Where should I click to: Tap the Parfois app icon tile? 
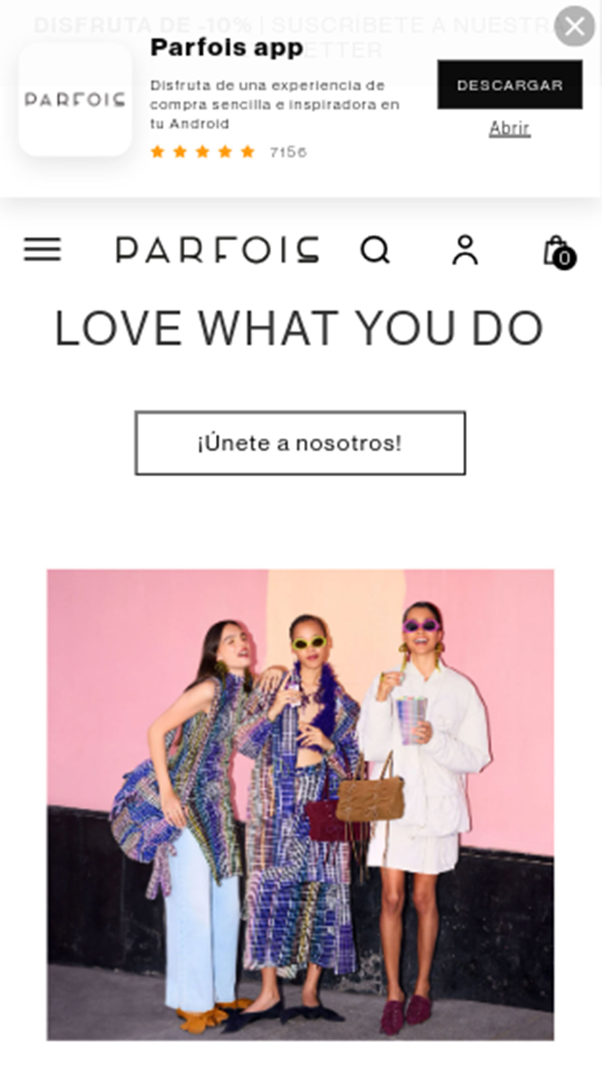point(75,99)
